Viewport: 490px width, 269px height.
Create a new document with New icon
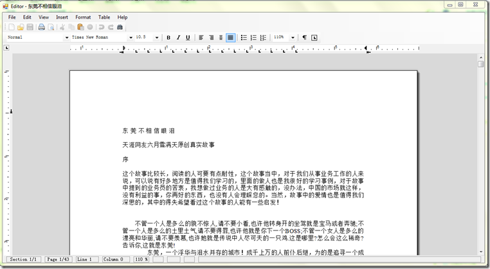pos(12,27)
